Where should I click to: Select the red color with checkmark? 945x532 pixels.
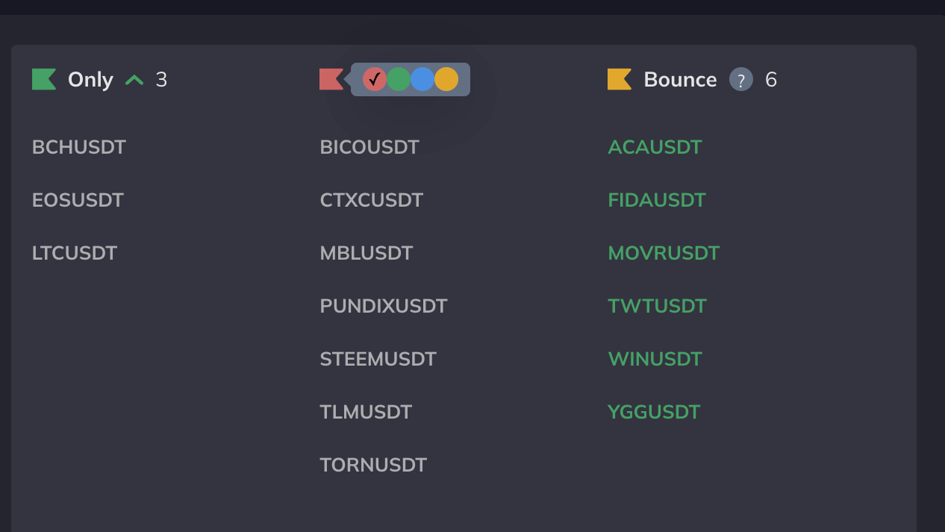click(x=375, y=79)
